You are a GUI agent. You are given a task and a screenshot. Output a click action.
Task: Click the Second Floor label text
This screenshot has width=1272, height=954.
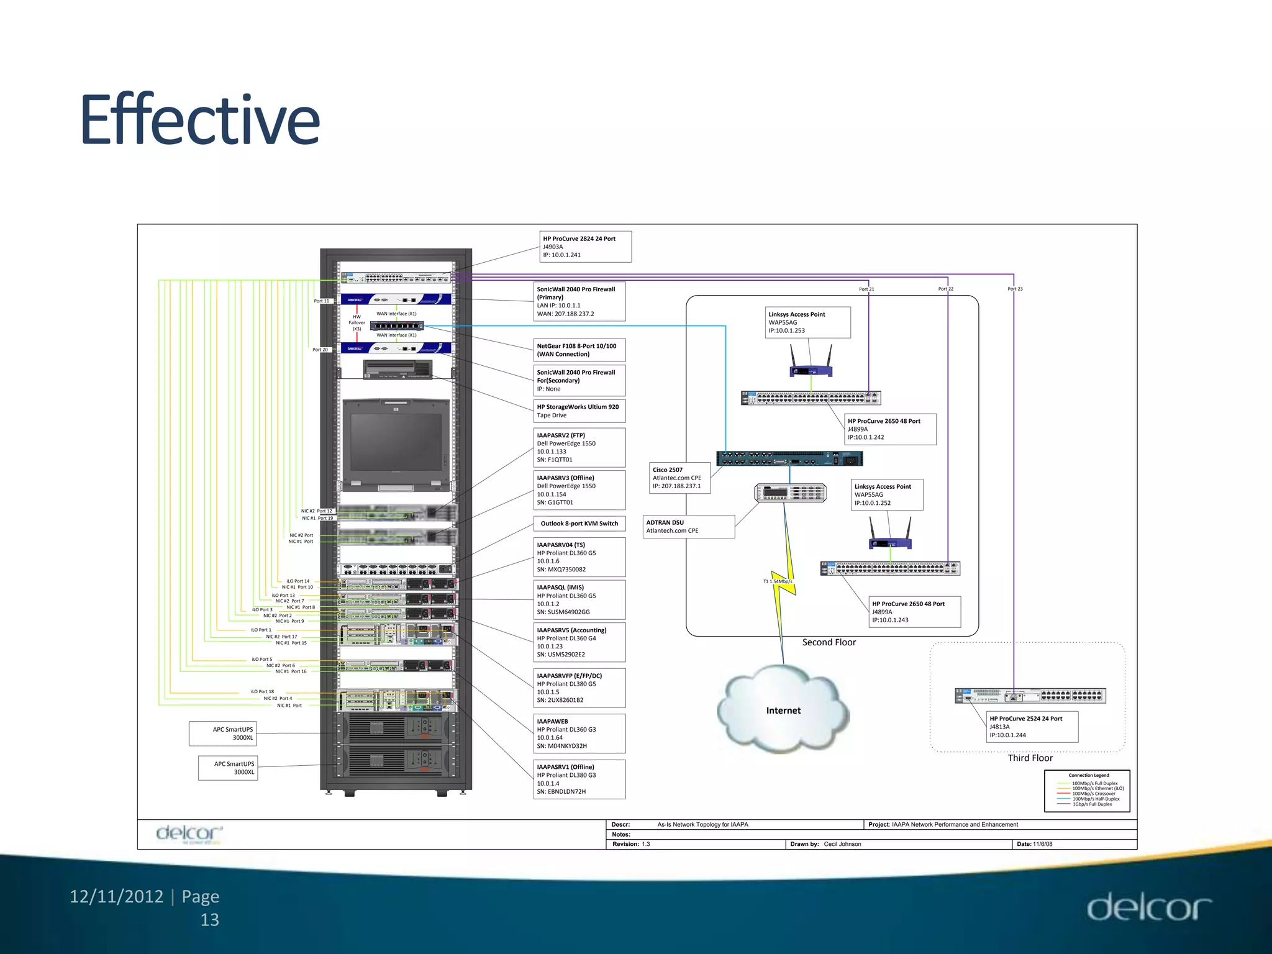tap(829, 642)
